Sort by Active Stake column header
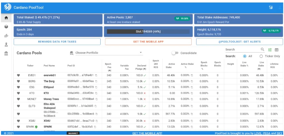284x136 pixels. tap(170, 65)
